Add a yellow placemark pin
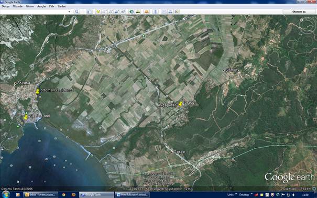 (x=99, y=12)
